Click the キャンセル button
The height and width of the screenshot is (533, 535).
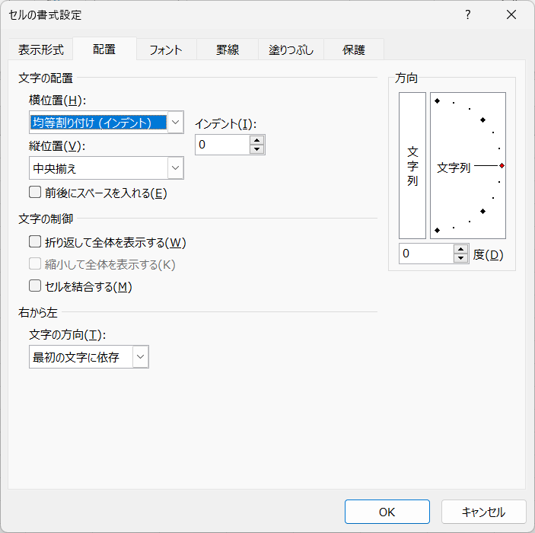coord(483,512)
